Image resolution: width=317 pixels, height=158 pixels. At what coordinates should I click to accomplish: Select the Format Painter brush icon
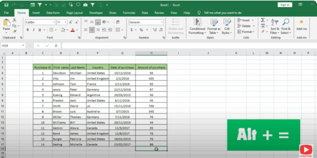click(x=14, y=32)
